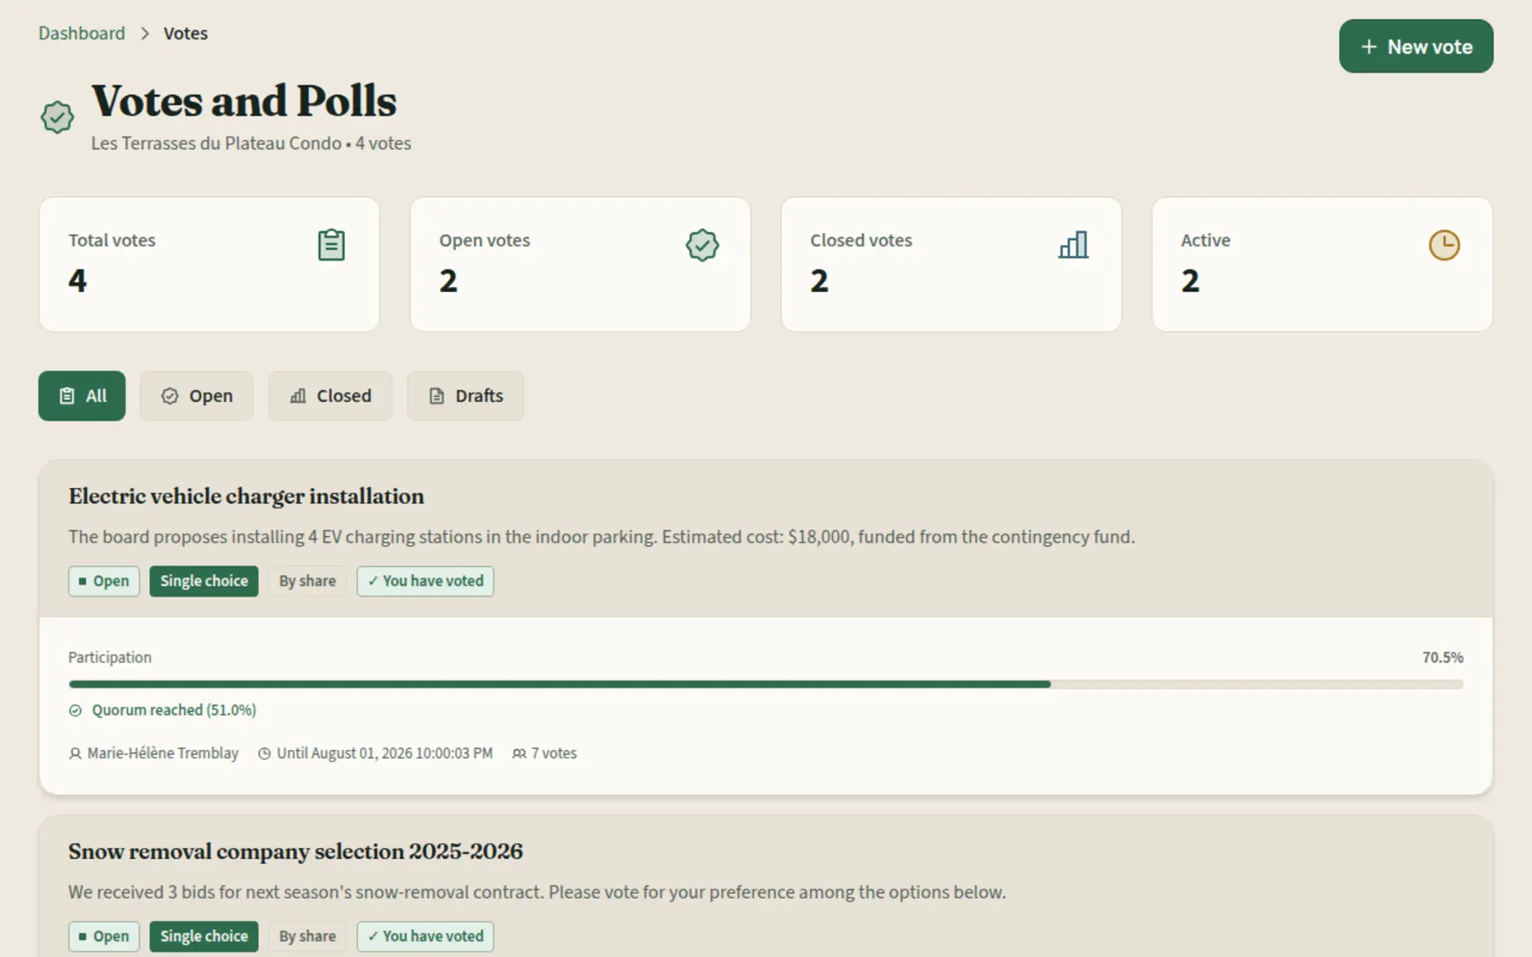Click the clock icon beside Until August 01
This screenshot has width=1532, height=957.
click(264, 754)
